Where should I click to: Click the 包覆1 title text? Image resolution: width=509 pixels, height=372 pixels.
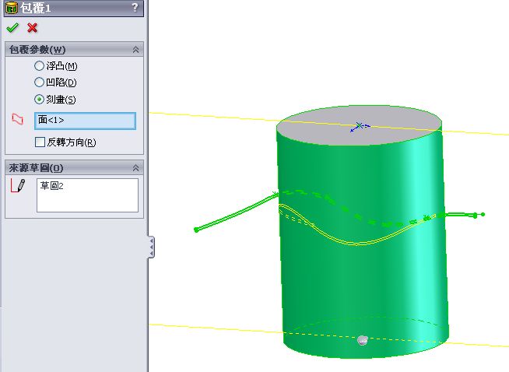click(x=36, y=8)
